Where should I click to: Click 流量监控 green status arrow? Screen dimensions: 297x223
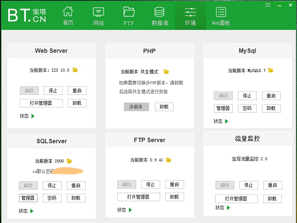coord(228,207)
